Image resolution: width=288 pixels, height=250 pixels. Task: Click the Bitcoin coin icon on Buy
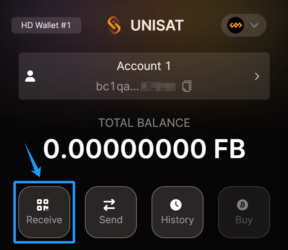tap(243, 205)
